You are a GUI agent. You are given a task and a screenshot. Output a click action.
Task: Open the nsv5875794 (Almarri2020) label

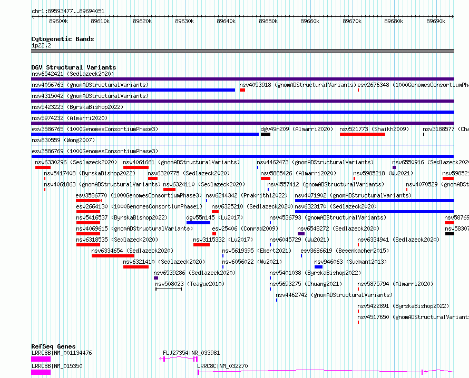395,284
